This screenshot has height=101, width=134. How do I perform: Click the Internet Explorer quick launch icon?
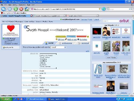tap(16, 99)
